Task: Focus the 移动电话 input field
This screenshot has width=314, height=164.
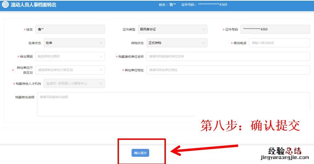Action: tap(279, 43)
